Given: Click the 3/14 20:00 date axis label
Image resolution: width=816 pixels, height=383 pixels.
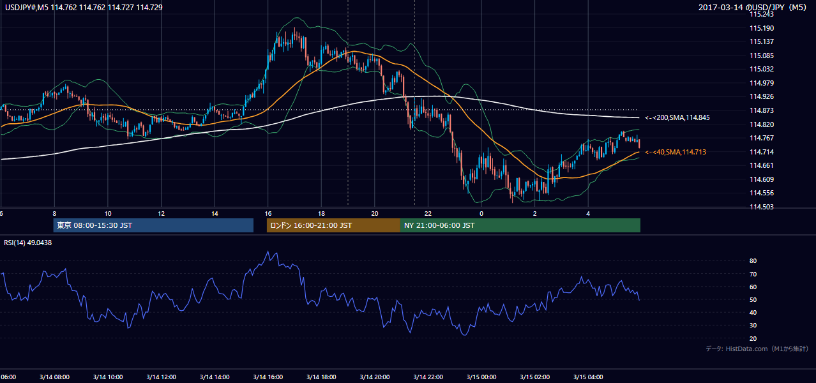Looking at the screenshot, I should (375, 377).
